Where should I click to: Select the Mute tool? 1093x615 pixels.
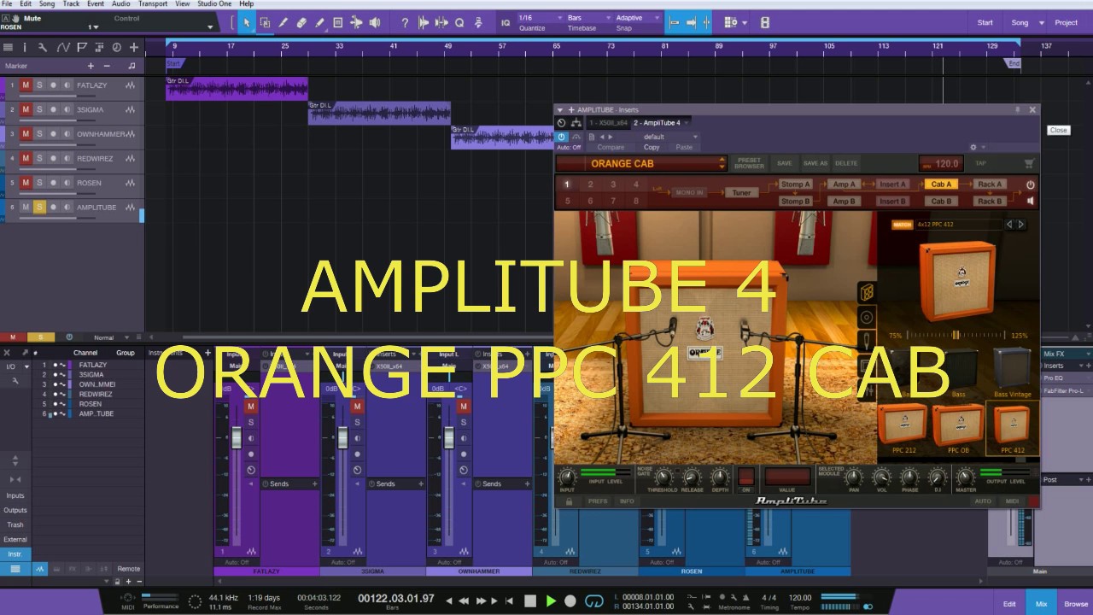(x=337, y=23)
